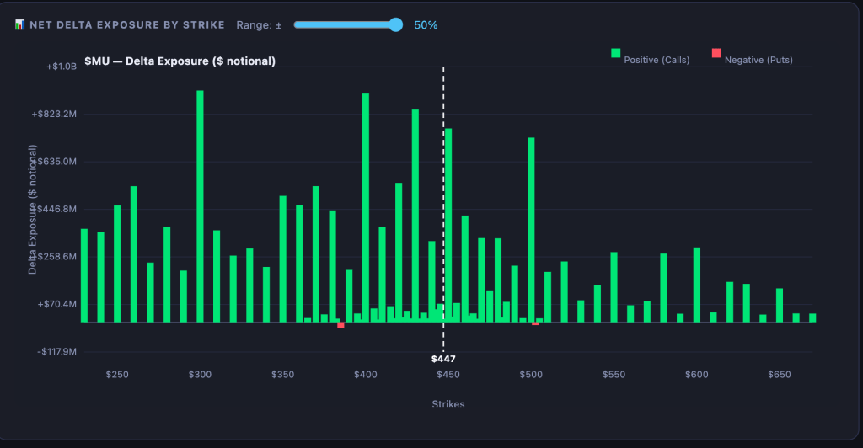Click the bar chart icon beside the title
Image resolution: width=863 pixels, height=448 pixels.
[x=19, y=25]
